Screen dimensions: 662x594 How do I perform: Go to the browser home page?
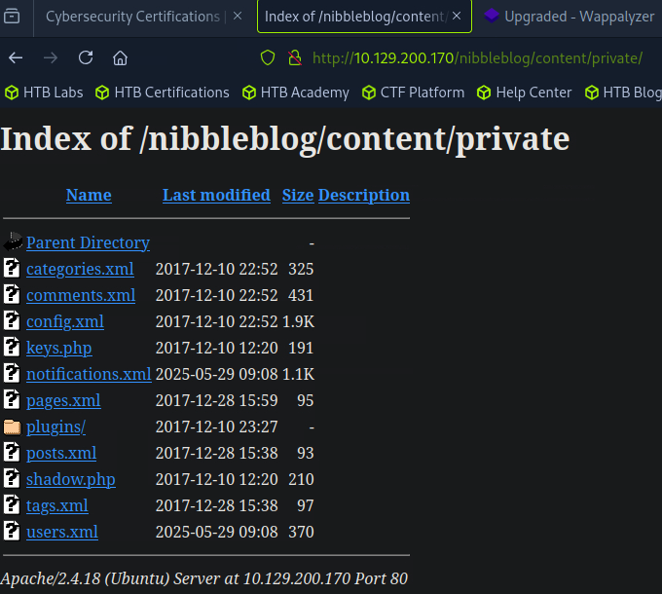120,57
